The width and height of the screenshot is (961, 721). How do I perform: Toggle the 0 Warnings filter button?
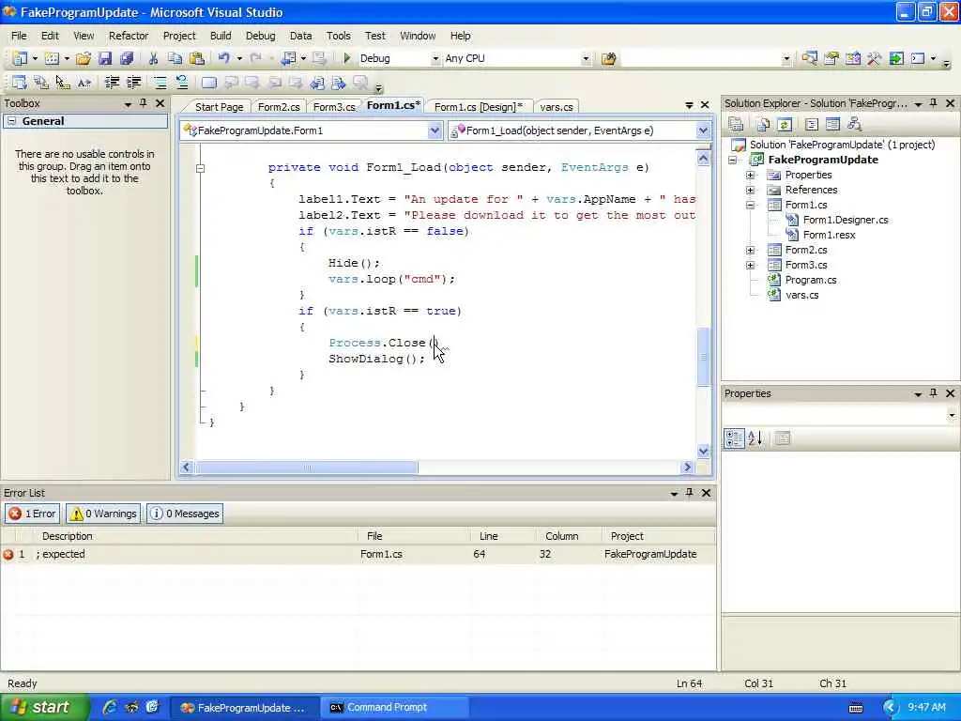point(103,514)
